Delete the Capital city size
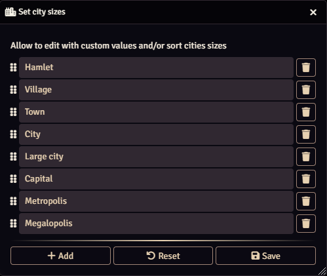 [x=306, y=179]
